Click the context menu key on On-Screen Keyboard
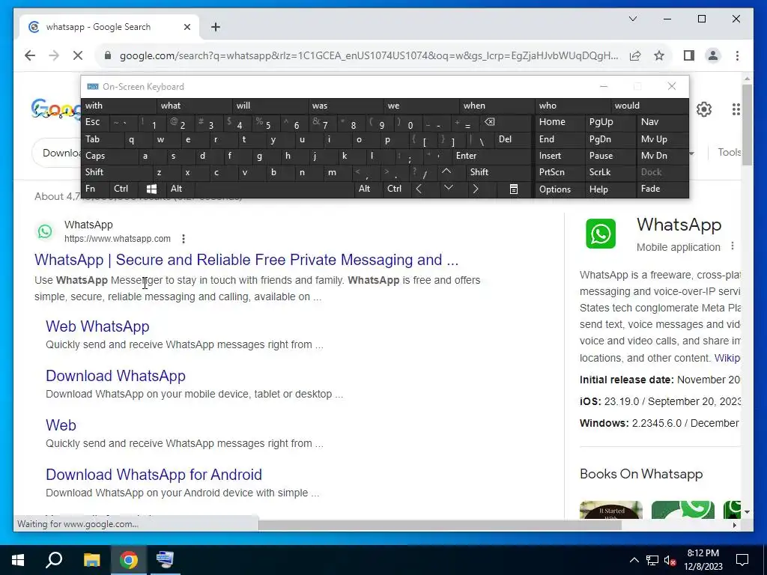This screenshot has height=575, width=767. tap(514, 189)
